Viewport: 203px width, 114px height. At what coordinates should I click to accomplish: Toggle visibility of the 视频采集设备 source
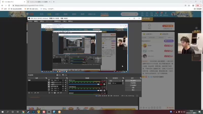tap(63, 86)
